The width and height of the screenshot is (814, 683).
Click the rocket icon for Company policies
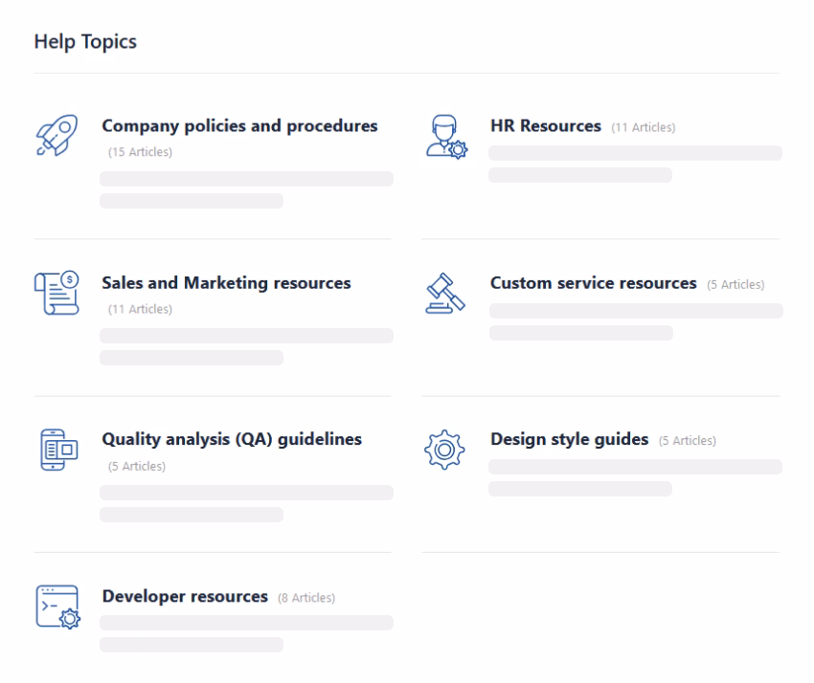coord(57,135)
